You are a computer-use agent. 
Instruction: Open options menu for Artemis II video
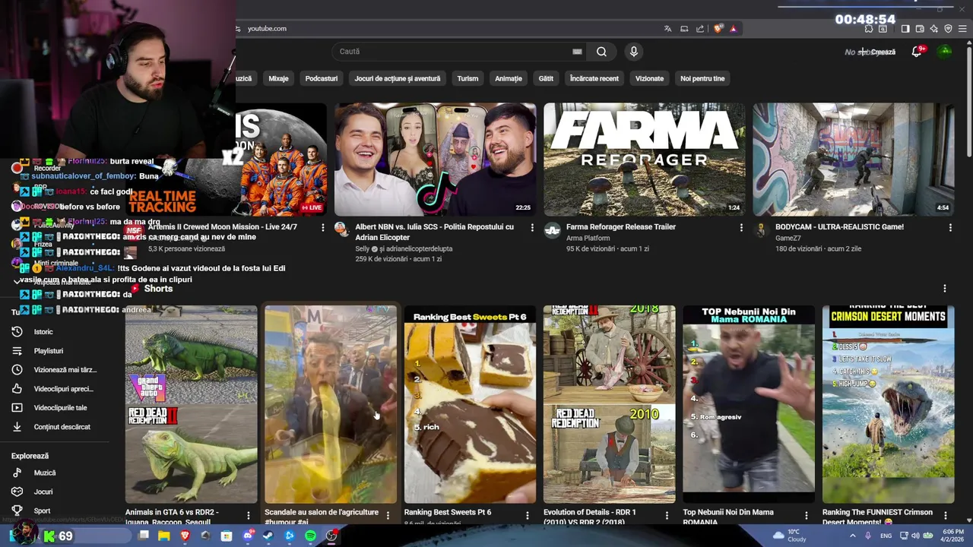(323, 227)
